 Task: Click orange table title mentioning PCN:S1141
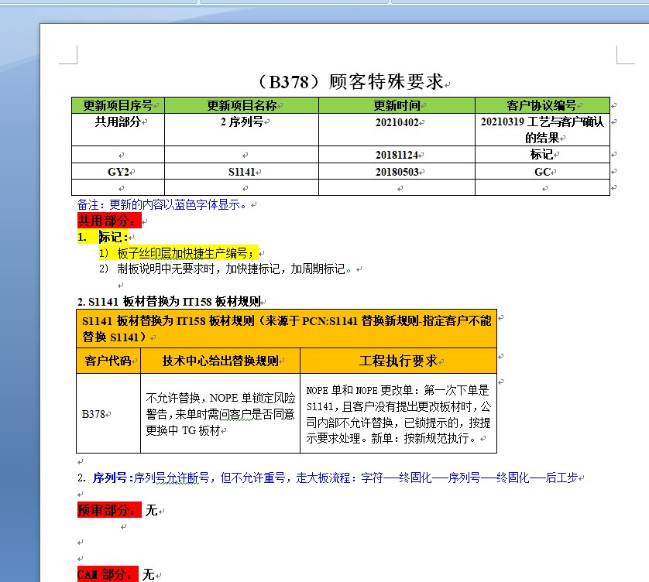[287, 328]
